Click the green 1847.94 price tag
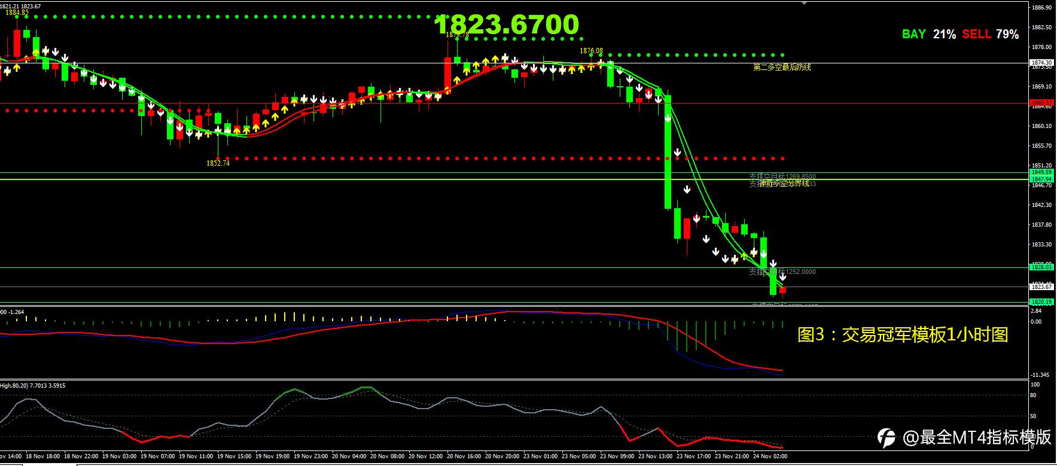 pyautogui.click(x=1041, y=179)
